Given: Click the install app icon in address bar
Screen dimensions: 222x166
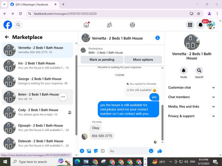Looking at the screenshot, I should (x=191, y=14).
